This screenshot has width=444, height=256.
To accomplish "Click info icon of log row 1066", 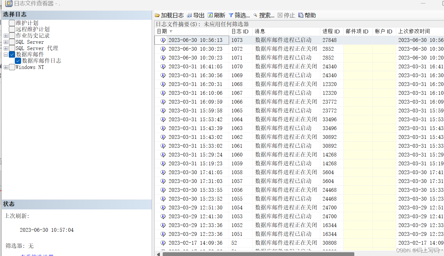I will [x=163, y=102].
